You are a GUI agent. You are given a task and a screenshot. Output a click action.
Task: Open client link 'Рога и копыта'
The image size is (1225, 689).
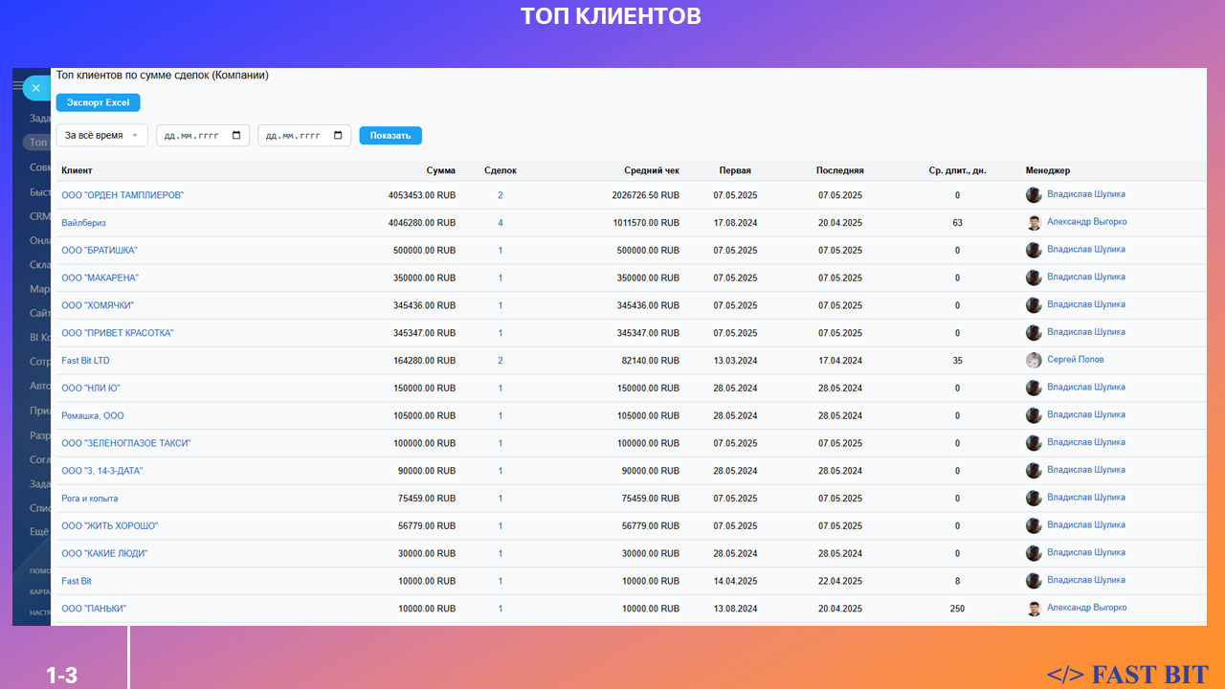[x=90, y=499]
